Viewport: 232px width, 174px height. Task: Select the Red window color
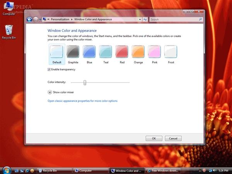pos(122,51)
